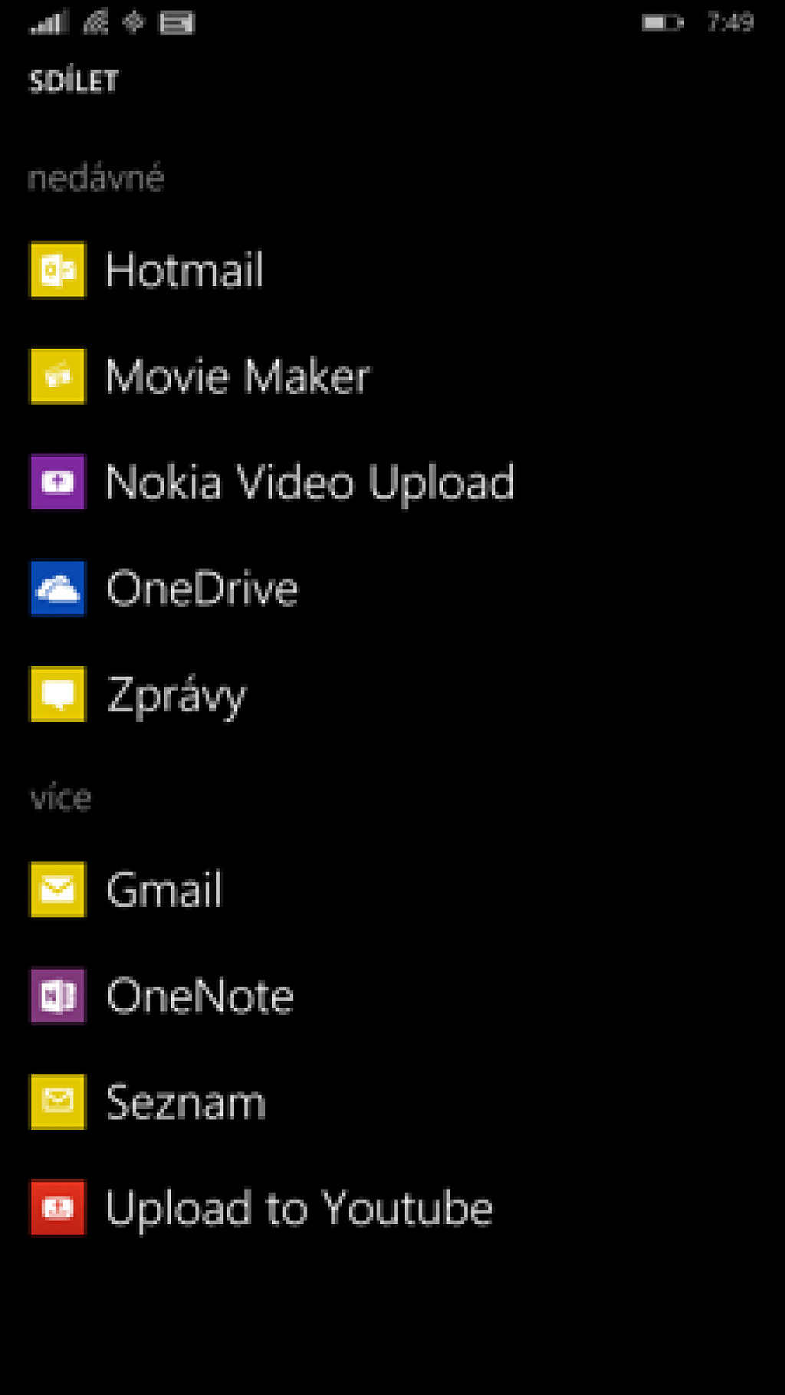This screenshot has width=785, height=1395.
Task: Tap the cellular signal strength icon
Action: coord(49,22)
